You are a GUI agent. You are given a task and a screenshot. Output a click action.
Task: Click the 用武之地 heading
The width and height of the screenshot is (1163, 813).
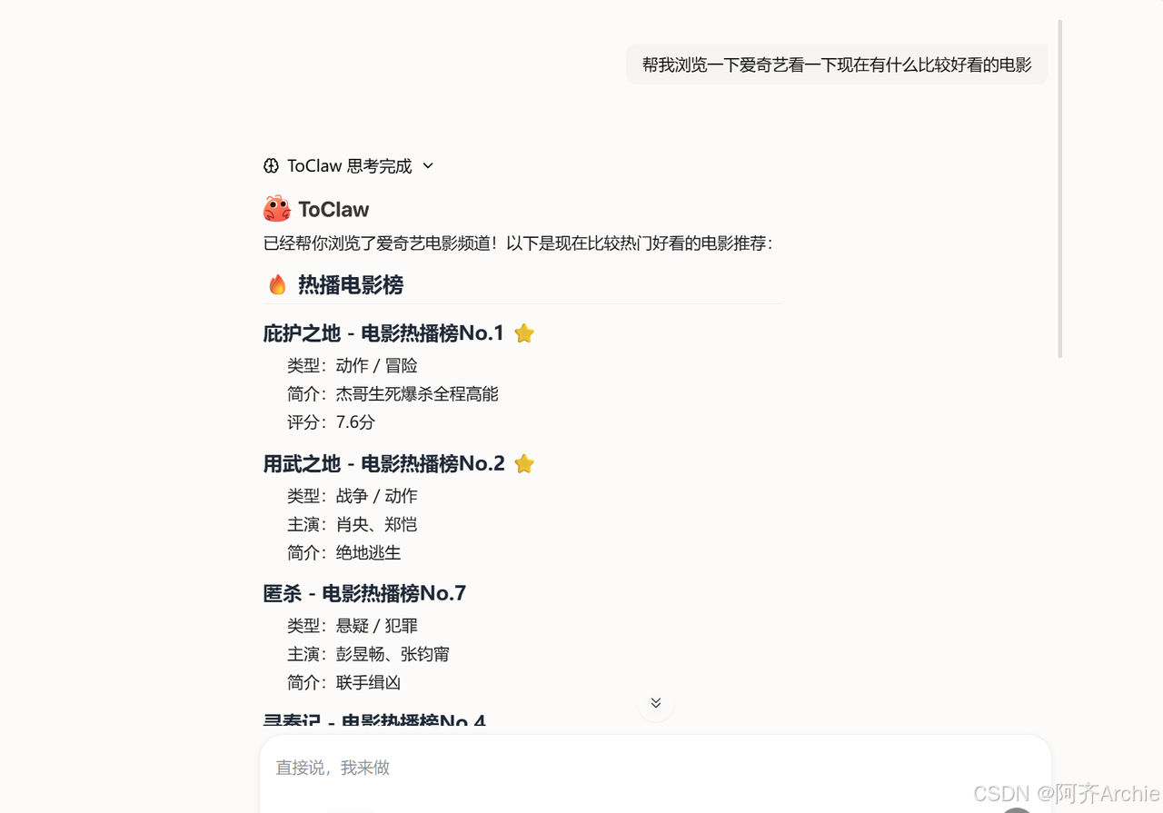point(301,463)
